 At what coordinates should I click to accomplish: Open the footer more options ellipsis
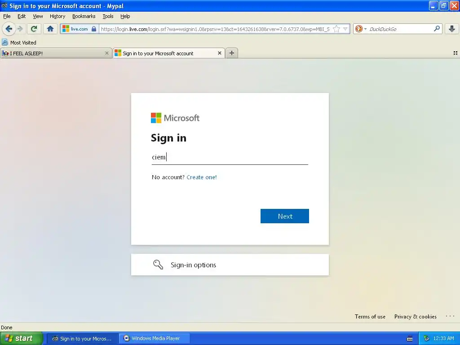tap(450, 316)
